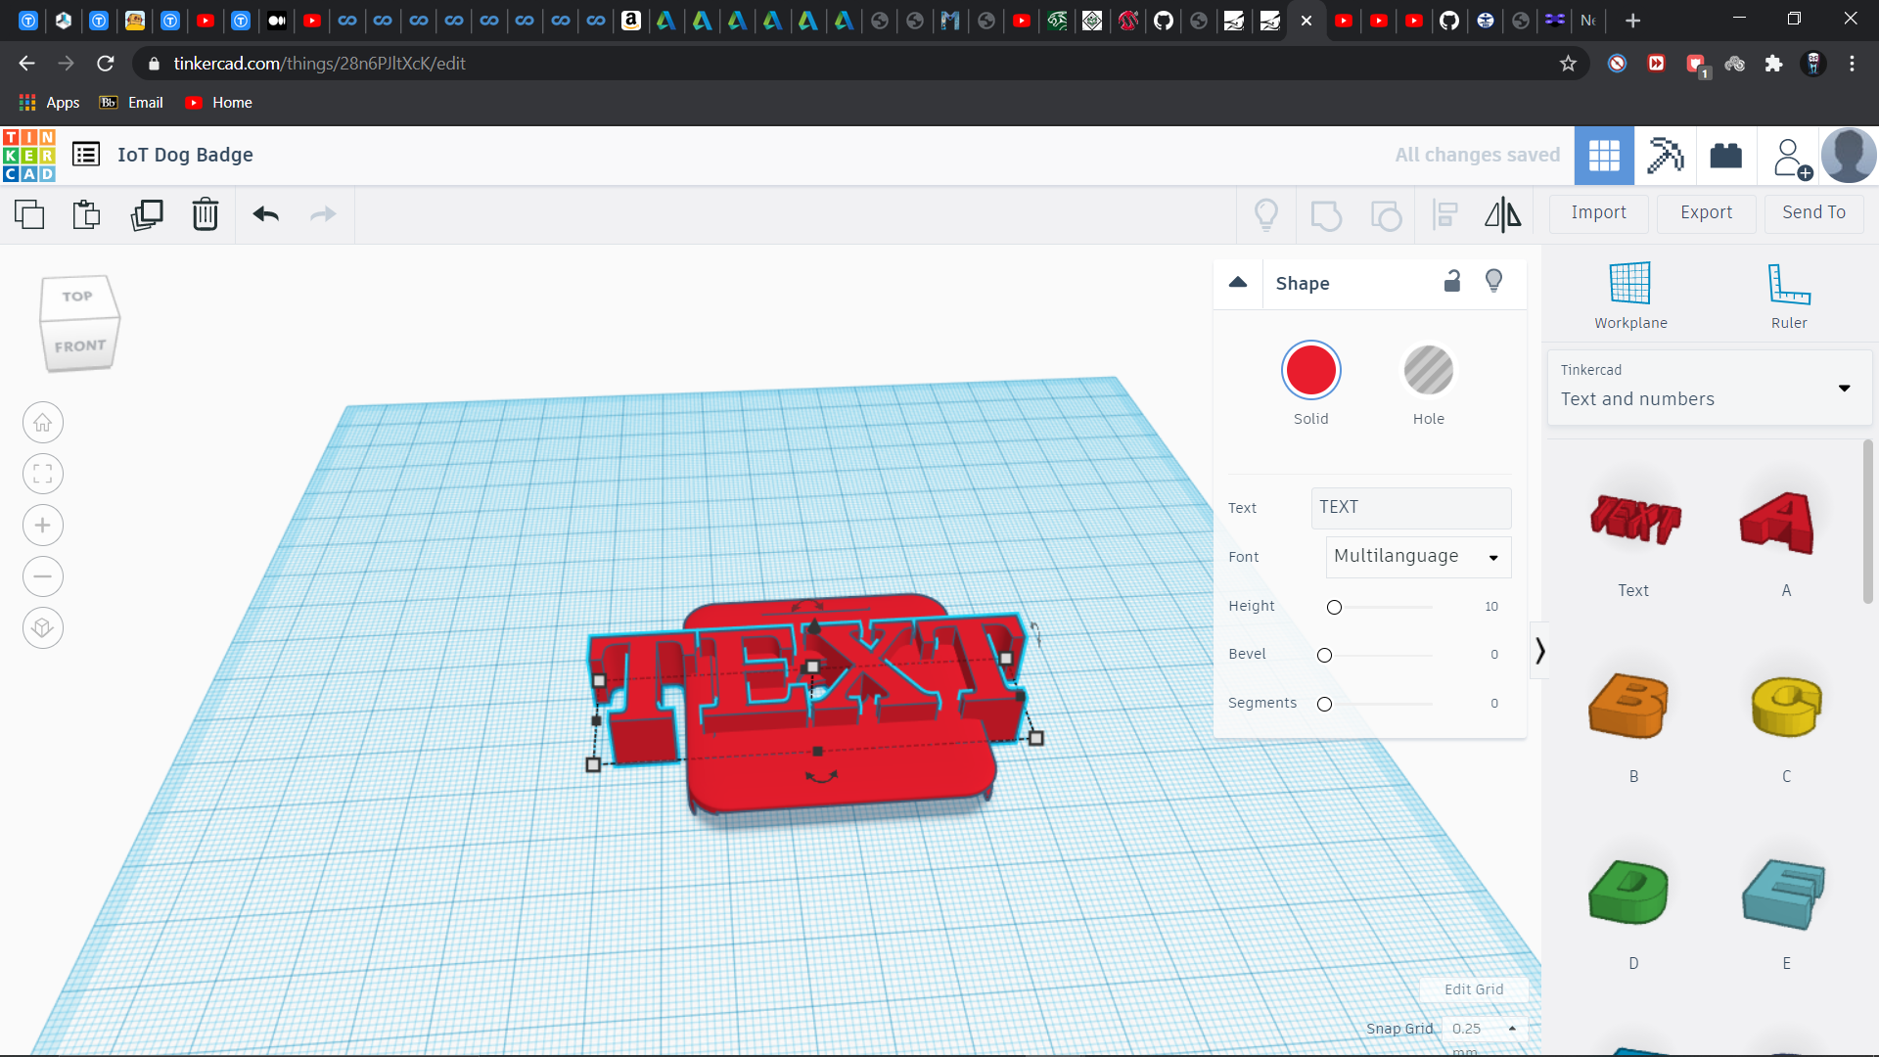Click the Mirror tool icon
This screenshot has width=1879, height=1057.
pos(1502,214)
